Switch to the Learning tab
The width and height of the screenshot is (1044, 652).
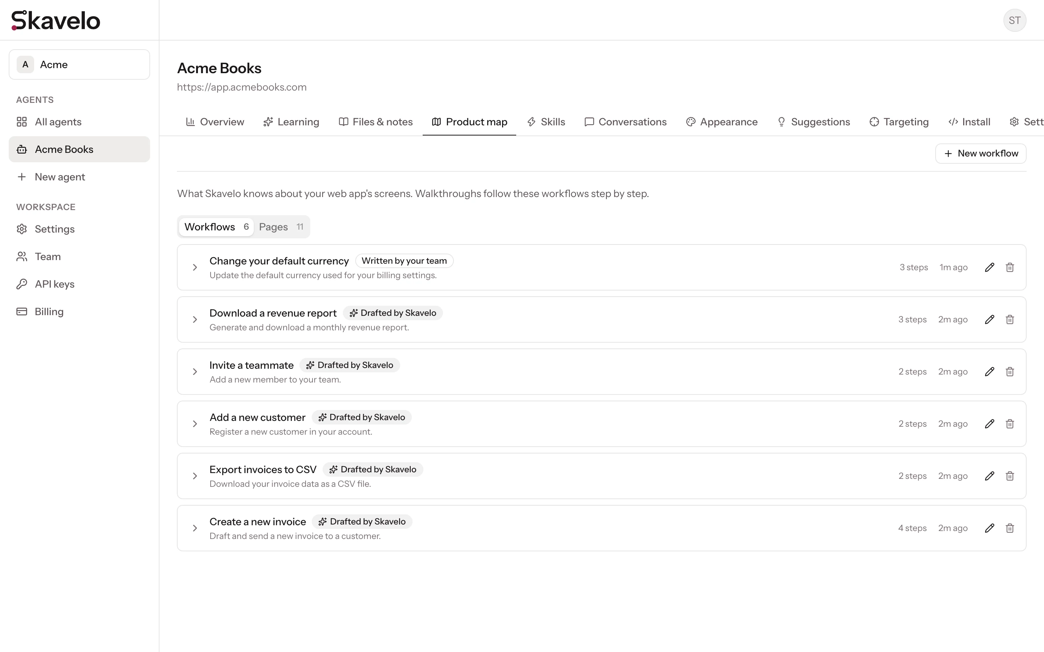(291, 122)
